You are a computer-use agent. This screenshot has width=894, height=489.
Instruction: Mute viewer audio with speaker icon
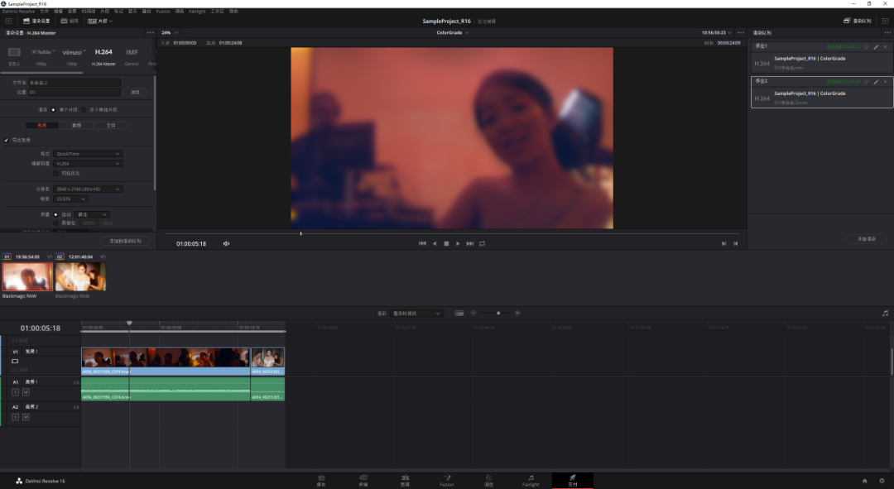226,243
